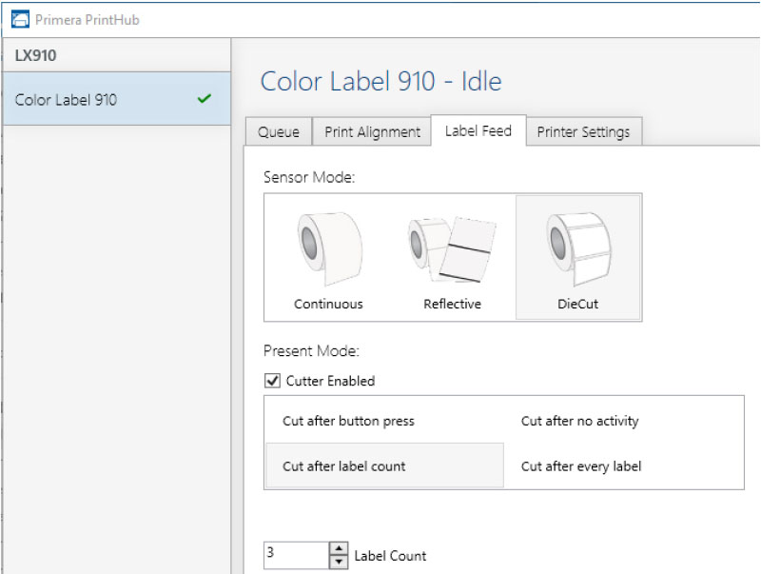
Task: Click the Primera PrintHub window title
Action: tap(88, 19)
